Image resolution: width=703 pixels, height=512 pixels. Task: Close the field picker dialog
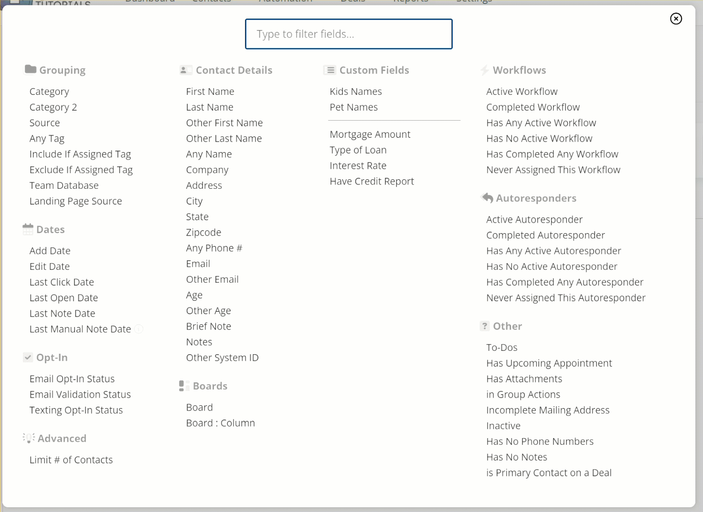pos(676,19)
